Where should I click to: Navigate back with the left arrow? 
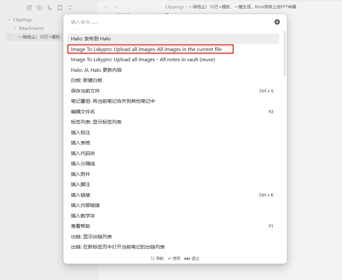(106, 7)
